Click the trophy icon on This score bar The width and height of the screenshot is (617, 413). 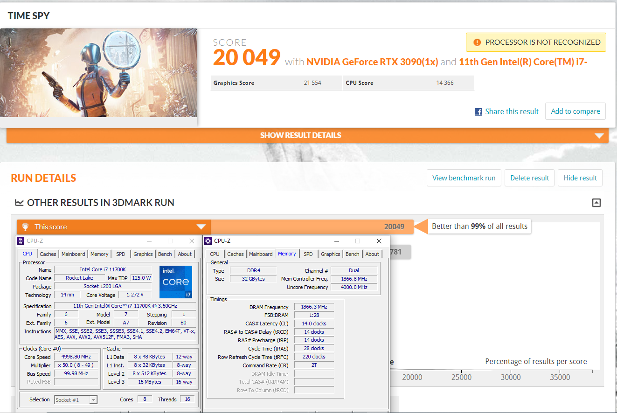(x=25, y=227)
